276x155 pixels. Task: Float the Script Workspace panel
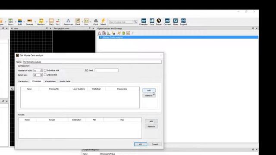pyautogui.click(x=253, y=149)
